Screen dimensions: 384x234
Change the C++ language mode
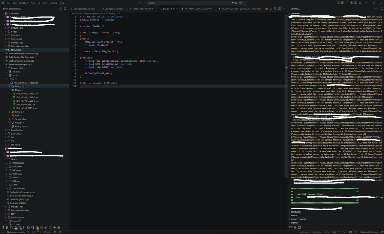click(344, 232)
